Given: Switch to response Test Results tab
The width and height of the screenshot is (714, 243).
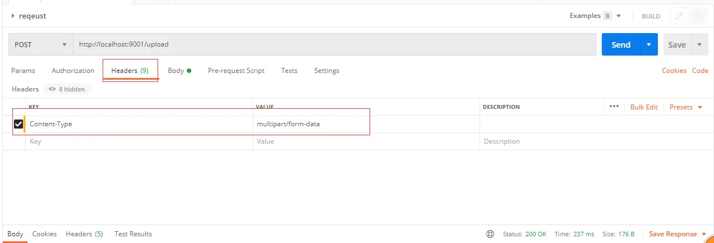Looking at the screenshot, I should pos(133,234).
